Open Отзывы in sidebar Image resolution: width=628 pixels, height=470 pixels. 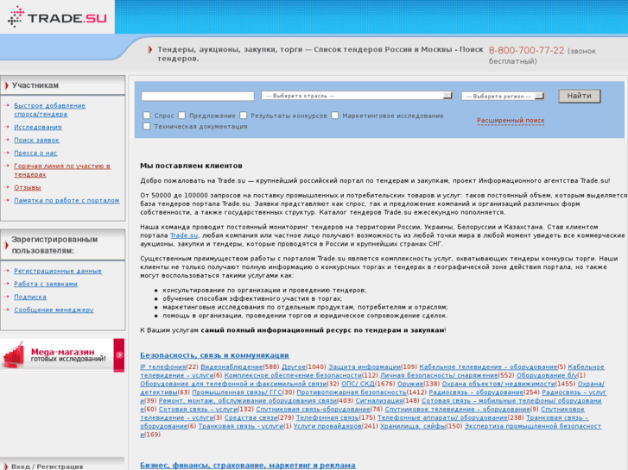click(x=28, y=187)
